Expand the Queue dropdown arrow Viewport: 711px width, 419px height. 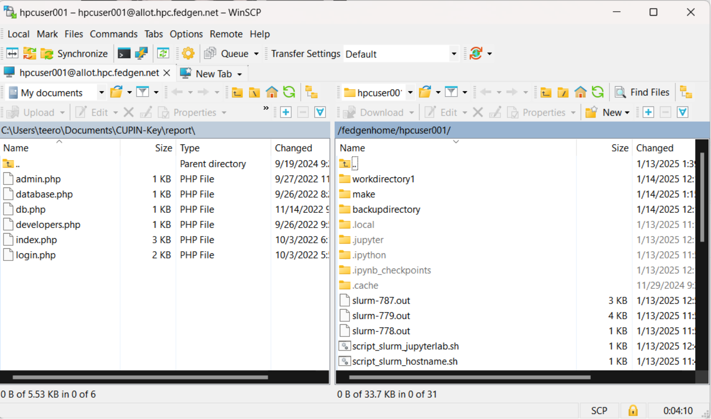[x=256, y=54]
